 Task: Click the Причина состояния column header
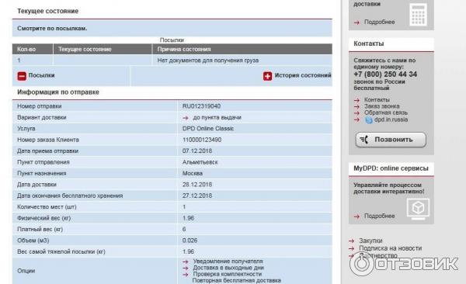click(x=242, y=50)
